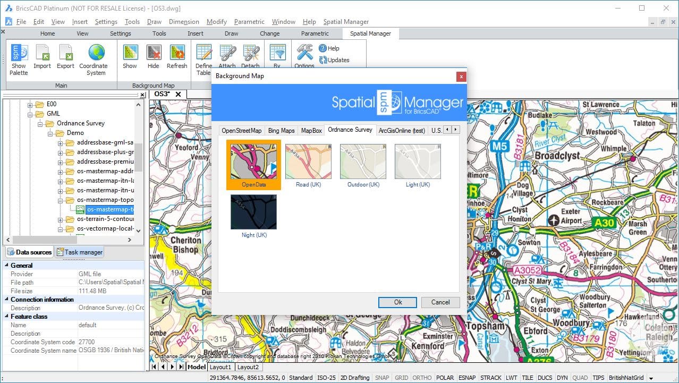Switch to Task manager panel tab

tap(80, 252)
